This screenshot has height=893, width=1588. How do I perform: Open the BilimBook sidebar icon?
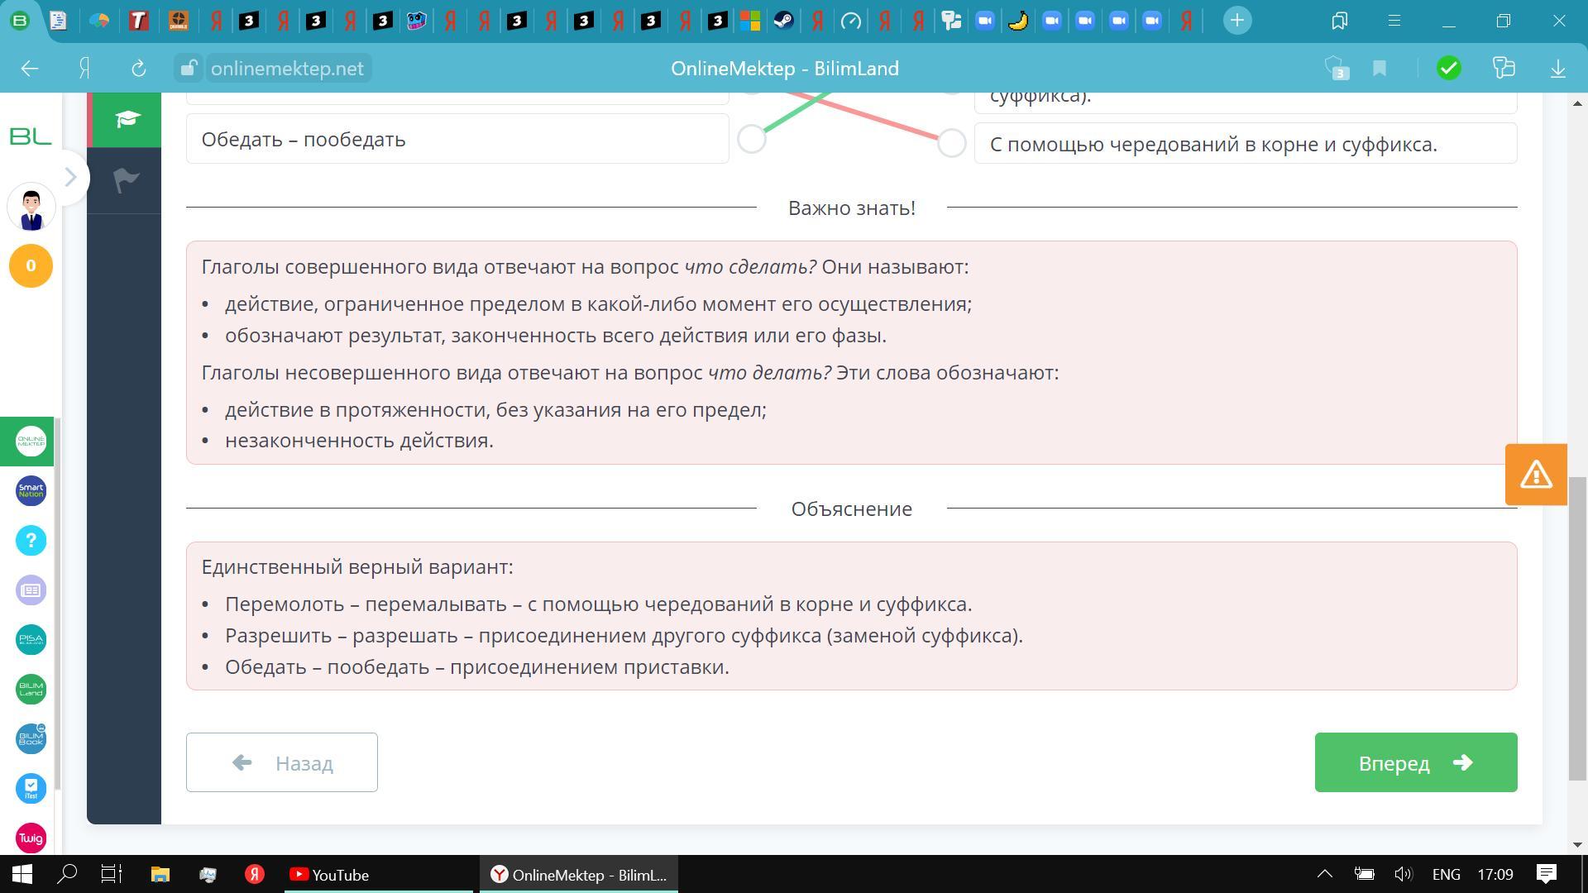pyautogui.click(x=31, y=738)
